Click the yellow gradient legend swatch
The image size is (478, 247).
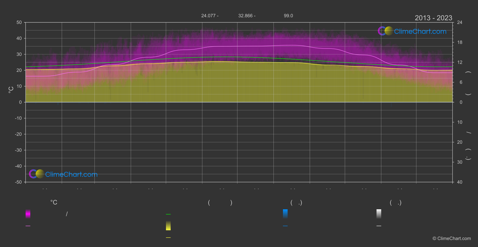tap(168, 226)
